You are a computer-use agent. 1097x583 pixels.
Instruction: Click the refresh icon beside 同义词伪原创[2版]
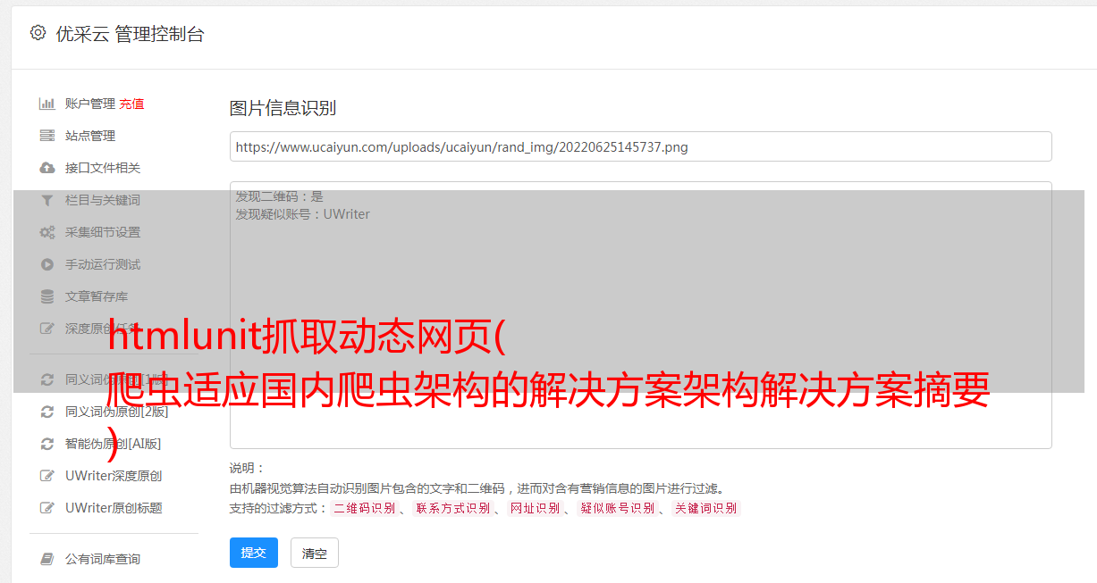pyautogui.click(x=47, y=412)
